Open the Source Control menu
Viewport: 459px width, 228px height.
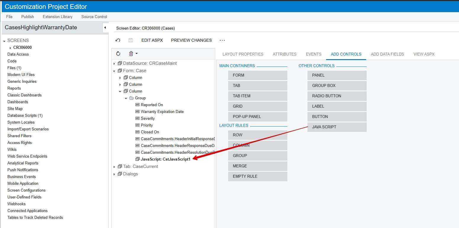(x=94, y=17)
